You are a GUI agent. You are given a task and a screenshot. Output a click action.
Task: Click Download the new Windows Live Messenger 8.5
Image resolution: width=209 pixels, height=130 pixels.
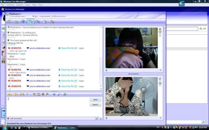29,123
